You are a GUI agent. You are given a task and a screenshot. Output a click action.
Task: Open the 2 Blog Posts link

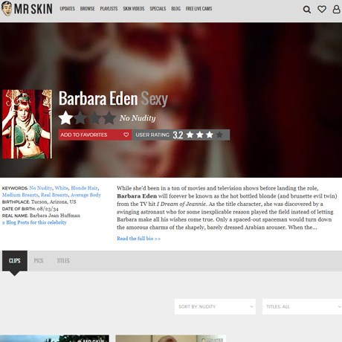(x=34, y=222)
